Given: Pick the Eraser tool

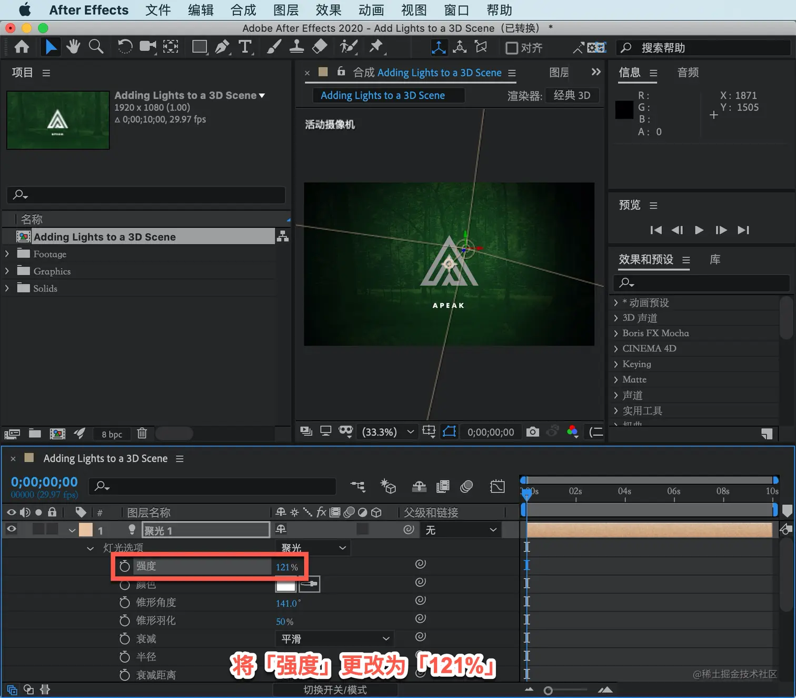Looking at the screenshot, I should [320, 47].
